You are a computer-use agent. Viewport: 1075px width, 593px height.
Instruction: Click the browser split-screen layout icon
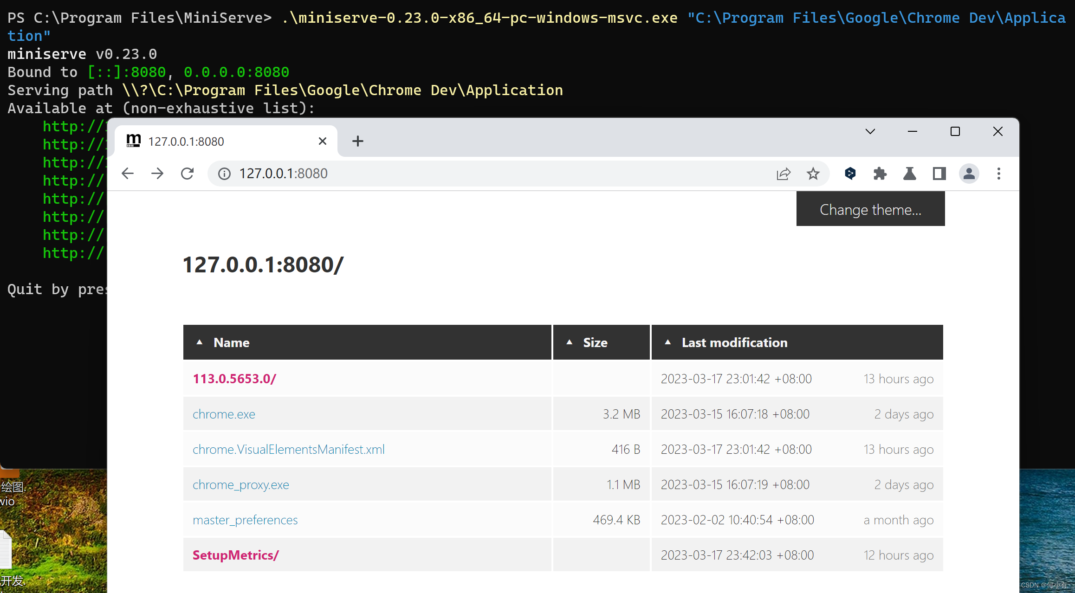(938, 173)
